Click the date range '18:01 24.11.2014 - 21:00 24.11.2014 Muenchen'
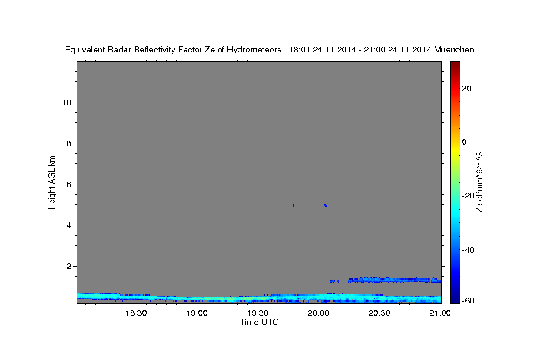 point(382,50)
